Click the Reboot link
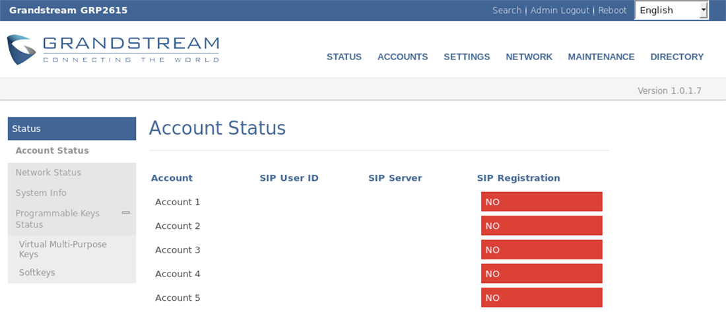 [x=612, y=10]
